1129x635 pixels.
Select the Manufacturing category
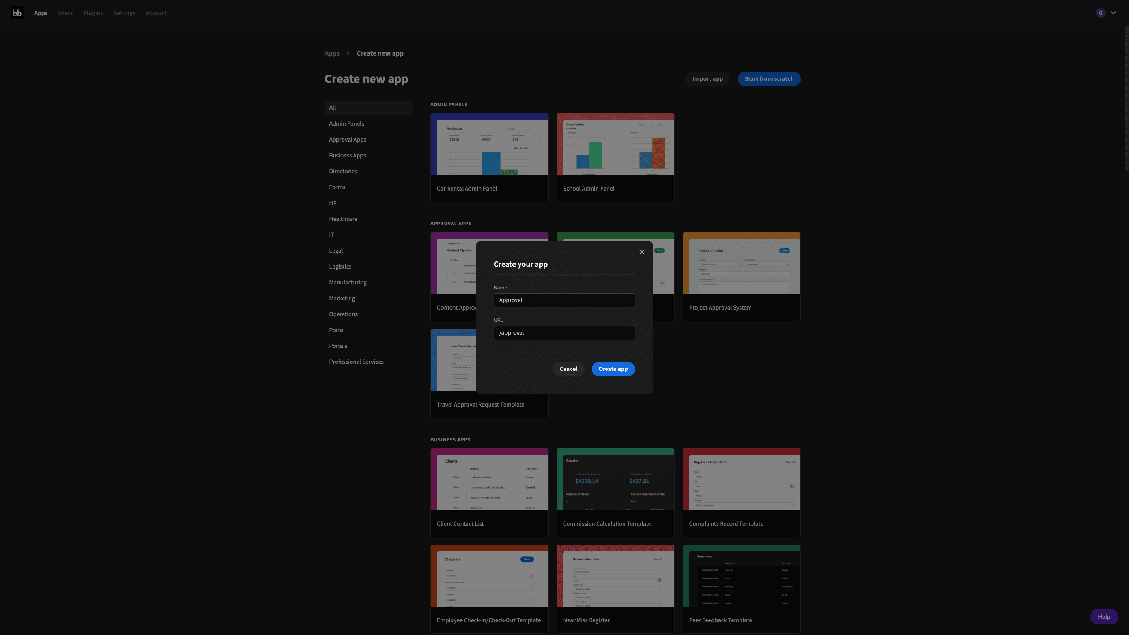tap(369, 282)
